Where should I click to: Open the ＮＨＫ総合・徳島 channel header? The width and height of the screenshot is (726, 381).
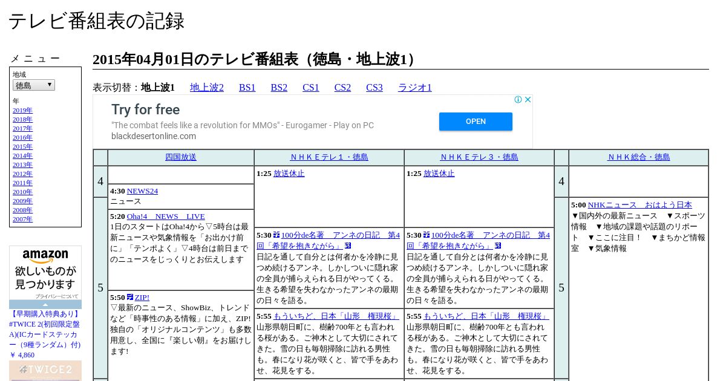pos(639,157)
